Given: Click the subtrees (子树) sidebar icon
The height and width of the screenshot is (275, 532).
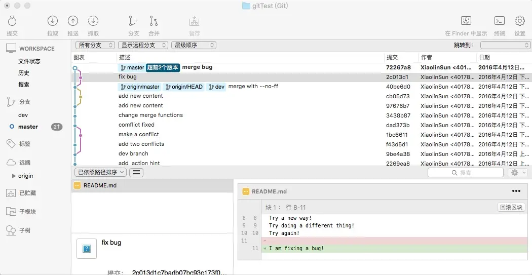Looking at the screenshot, I should coord(11,230).
